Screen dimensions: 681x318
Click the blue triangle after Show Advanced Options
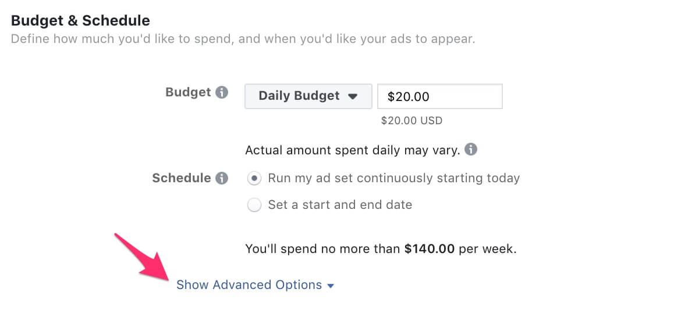coord(331,286)
